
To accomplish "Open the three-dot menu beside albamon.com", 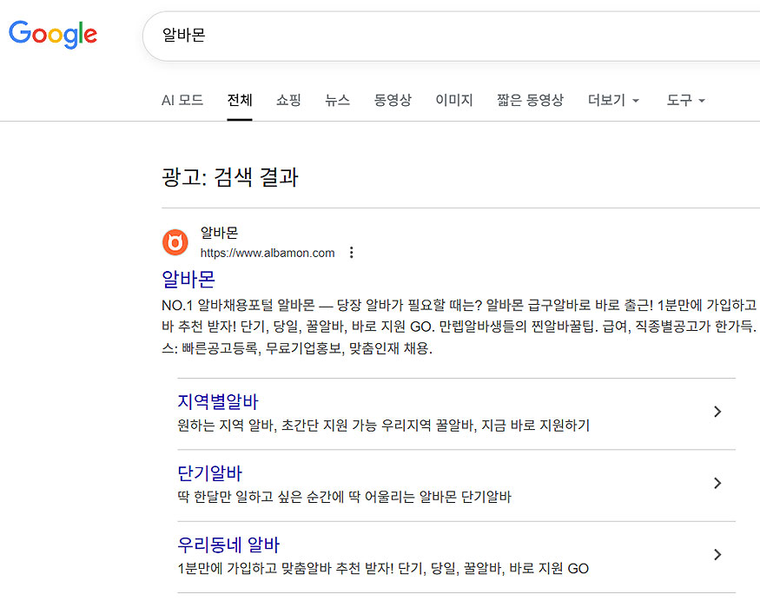I will pos(351,251).
